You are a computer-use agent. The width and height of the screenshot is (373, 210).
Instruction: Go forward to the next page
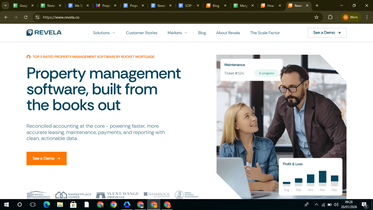(x=16, y=17)
